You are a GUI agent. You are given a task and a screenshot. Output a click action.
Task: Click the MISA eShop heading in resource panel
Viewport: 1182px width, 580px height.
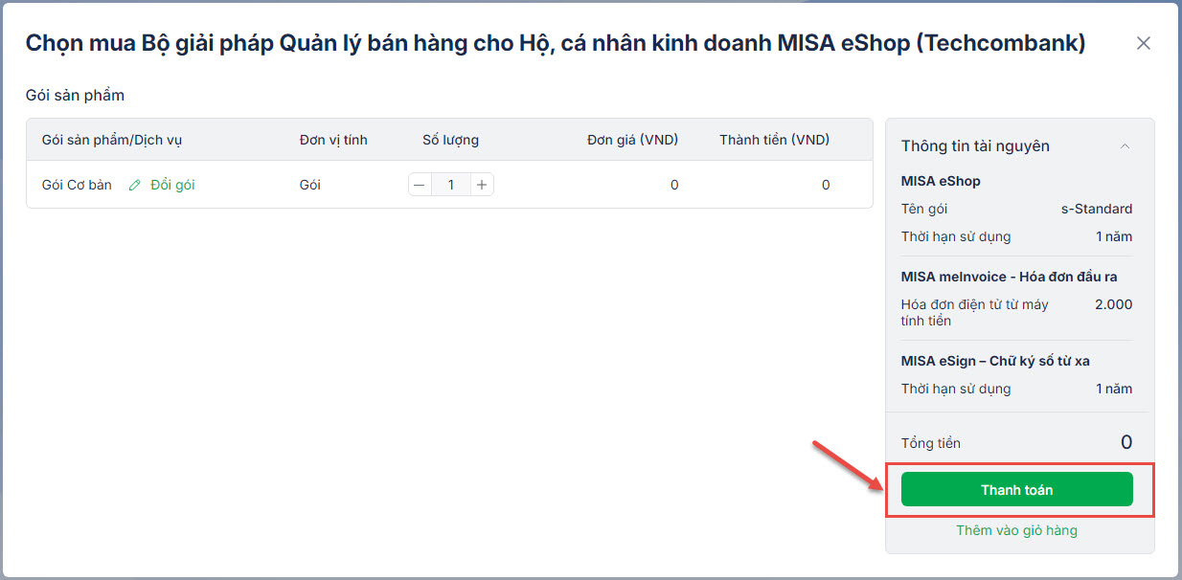(941, 181)
